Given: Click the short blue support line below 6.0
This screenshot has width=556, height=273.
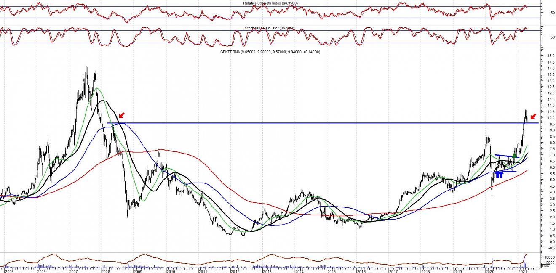Looking at the screenshot, I should click(x=505, y=171).
